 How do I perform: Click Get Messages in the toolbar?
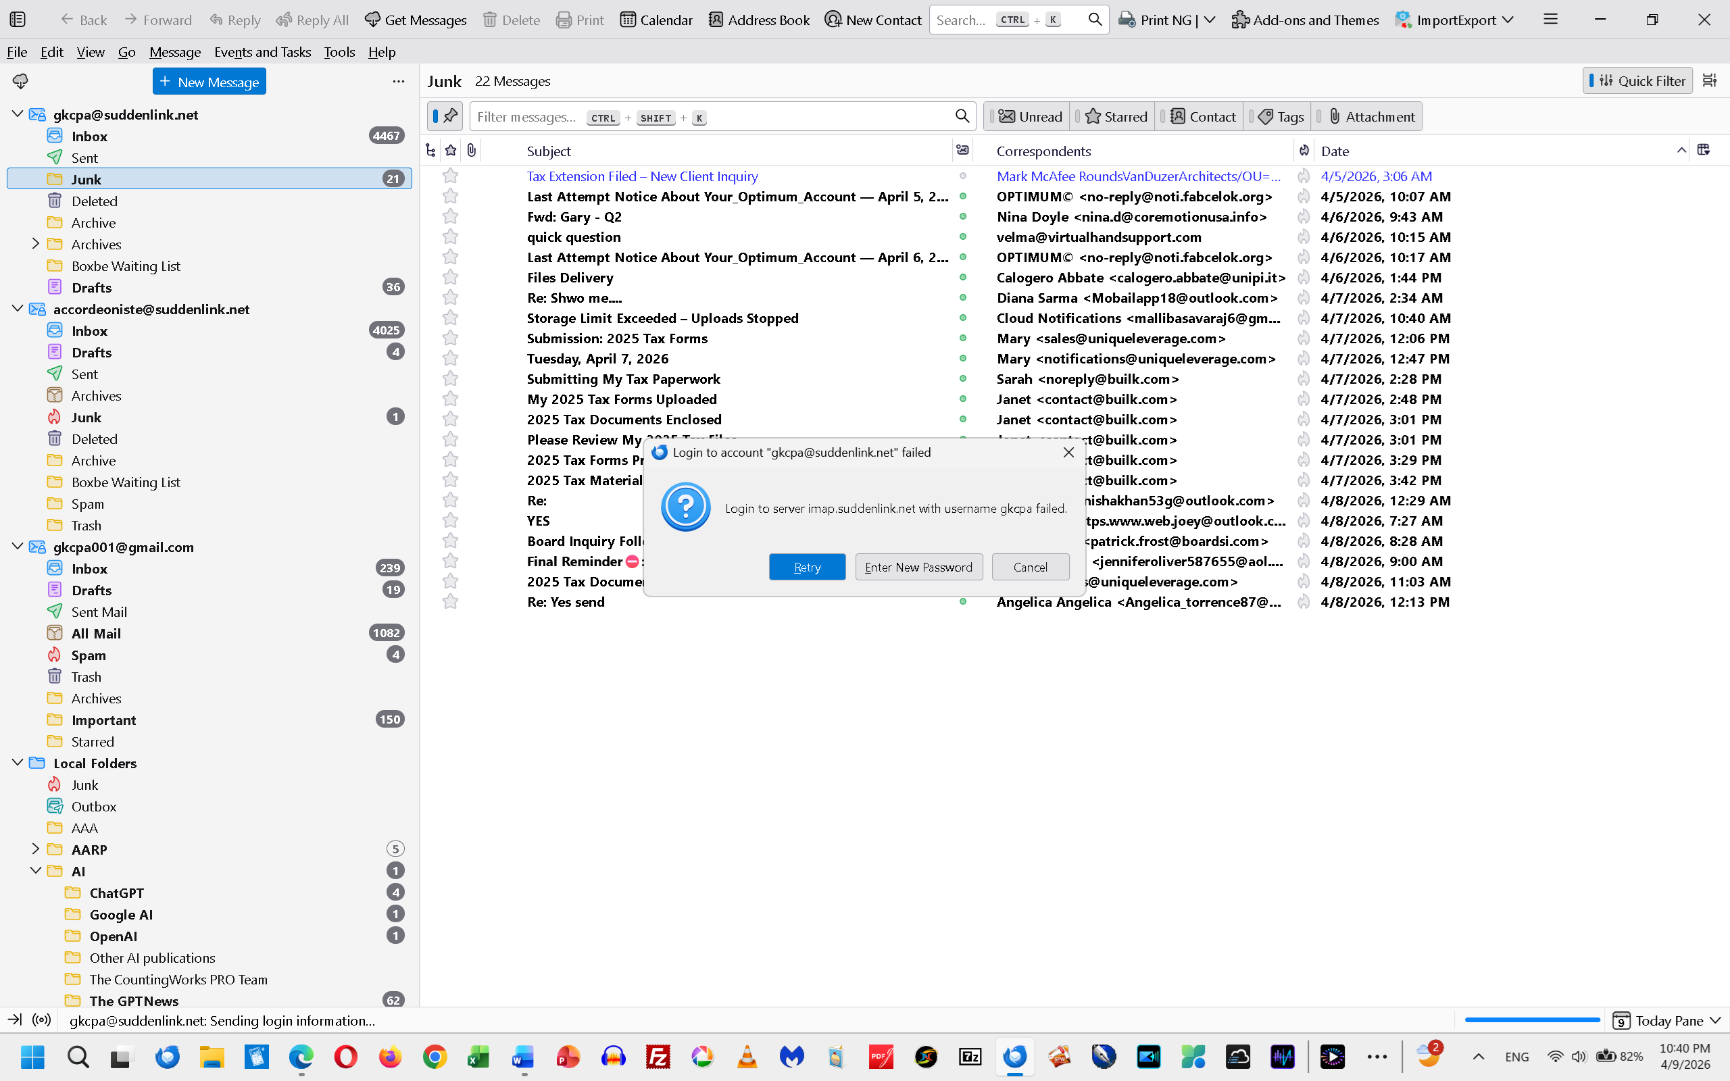click(x=416, y=20)
